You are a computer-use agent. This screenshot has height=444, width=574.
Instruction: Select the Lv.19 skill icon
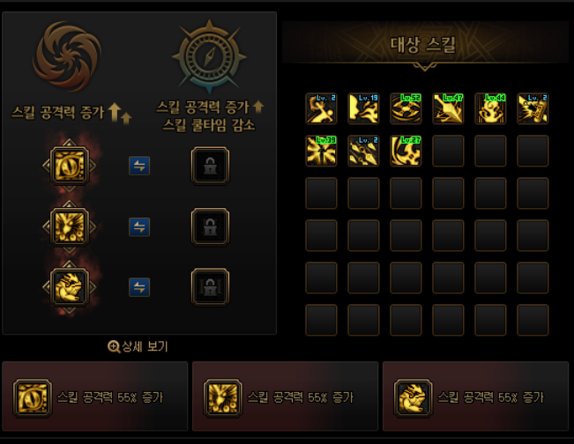tap(363, 108)
